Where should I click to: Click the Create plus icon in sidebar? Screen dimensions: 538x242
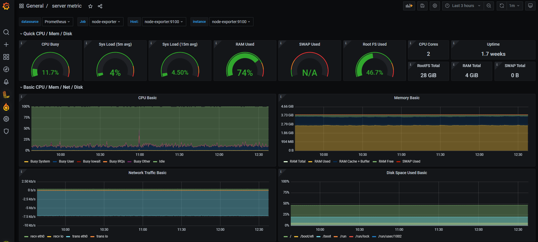click(6, 45)
